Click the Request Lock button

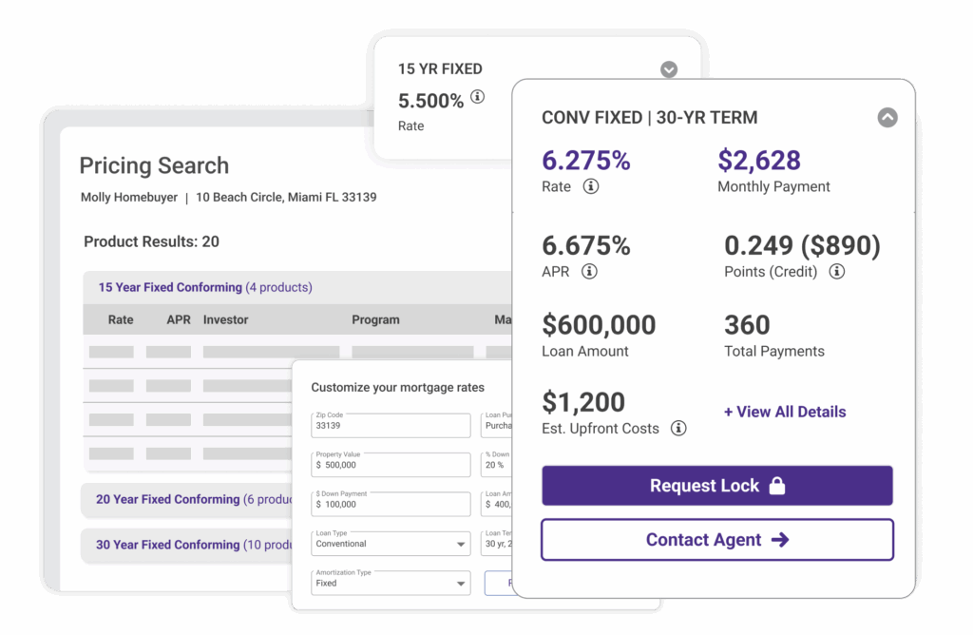click(x=717, y=486)
